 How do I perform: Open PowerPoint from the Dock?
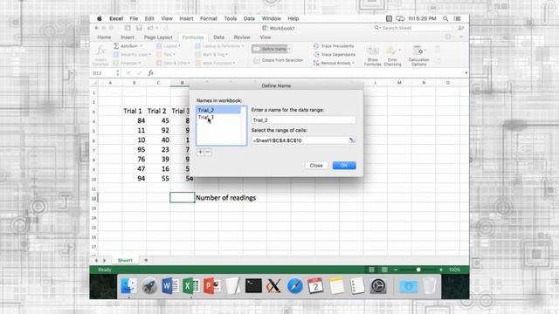pos(211,286)
